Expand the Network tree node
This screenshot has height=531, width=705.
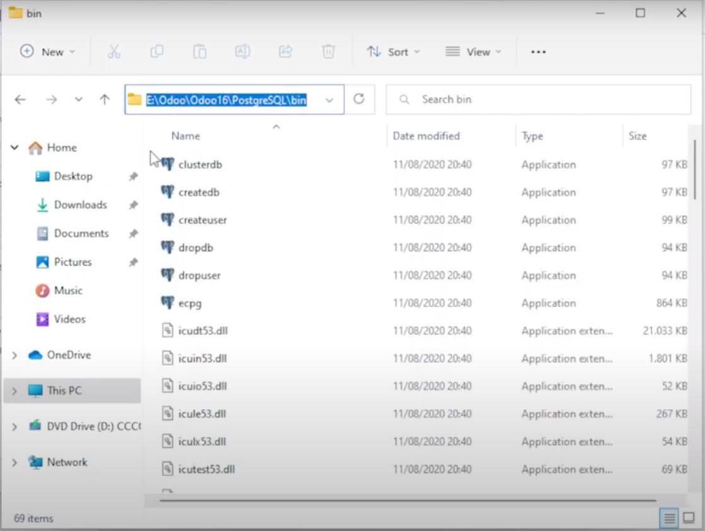(x=15, y=463)
